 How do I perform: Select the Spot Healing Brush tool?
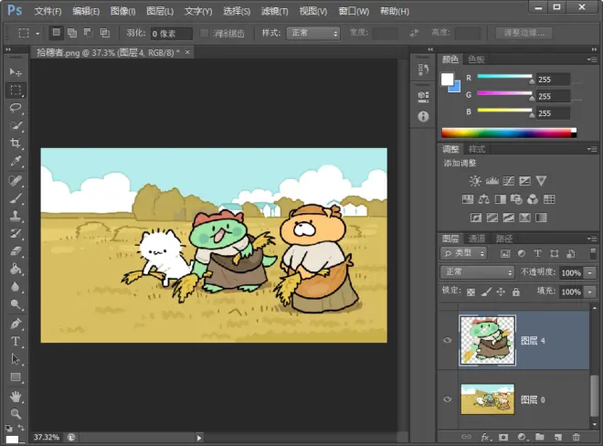pyautogui.click(x=16, y=180)
